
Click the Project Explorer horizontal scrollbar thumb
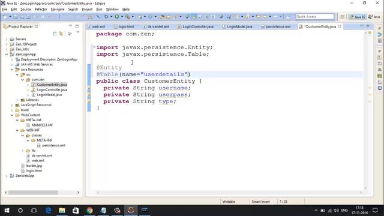click(x=34, y=193)
